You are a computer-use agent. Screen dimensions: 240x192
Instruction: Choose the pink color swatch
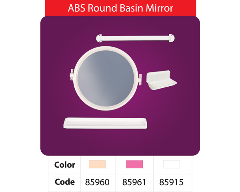click(x=134, y=164)
